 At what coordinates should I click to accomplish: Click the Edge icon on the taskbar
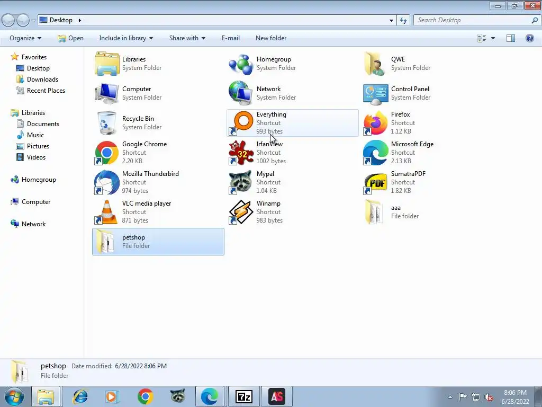210,396
